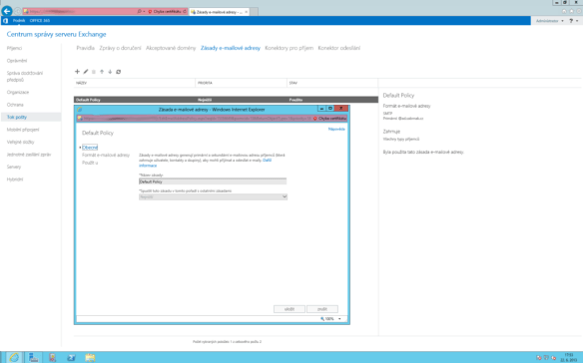Screen dimensions: 583x363
Task: Select Formát e-mailové adresy section in dialog
Action: pyautogui.click(x=106, y=155)
